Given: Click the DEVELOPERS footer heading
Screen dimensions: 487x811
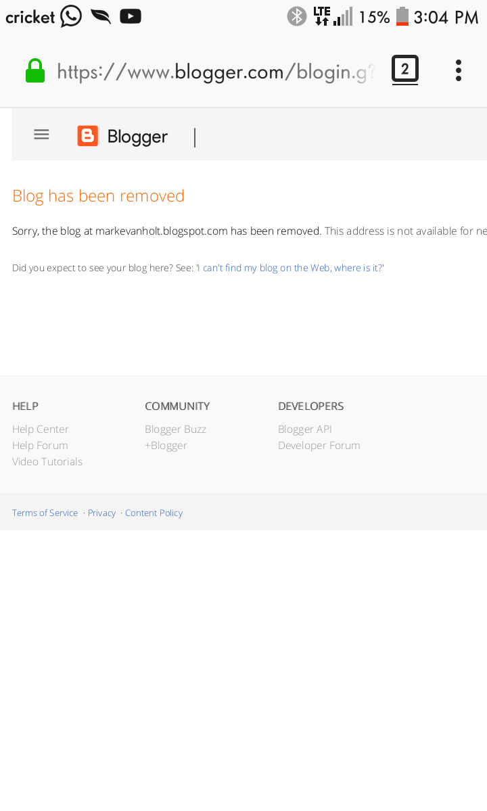Looking at the screenshot, I should 310,406.
